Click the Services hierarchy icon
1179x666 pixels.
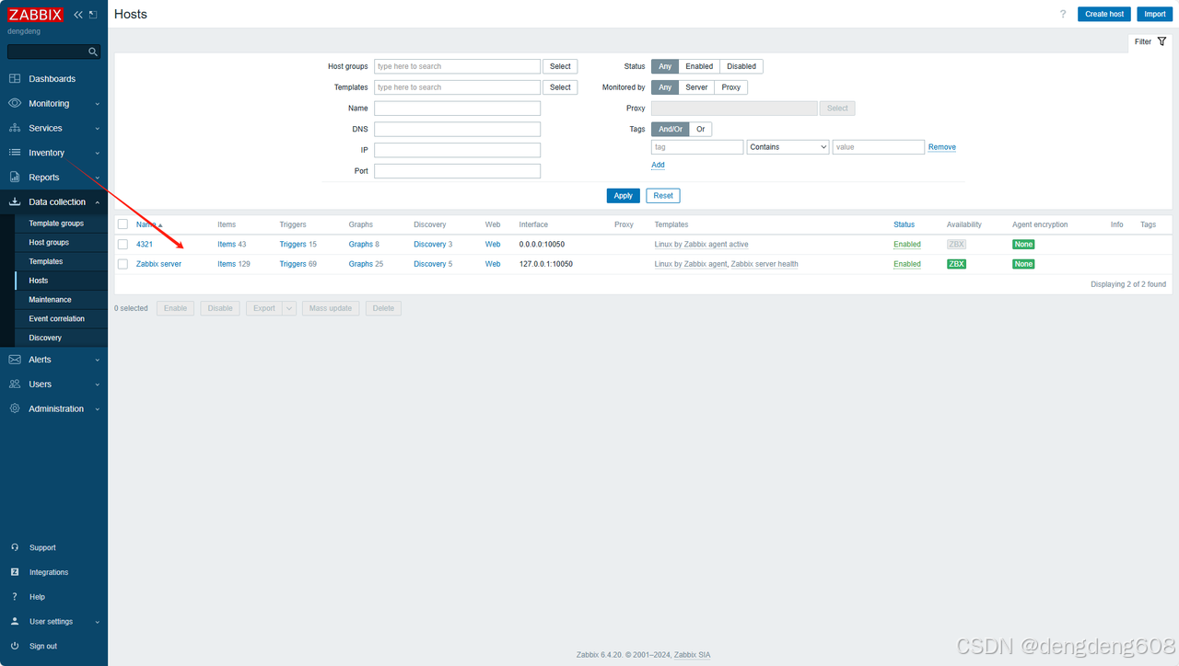[x=15, y=128]
